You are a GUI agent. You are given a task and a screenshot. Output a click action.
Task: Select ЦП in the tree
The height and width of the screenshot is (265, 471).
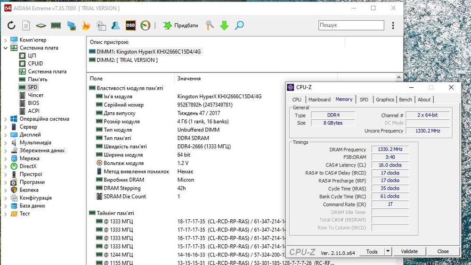[32, 56]
